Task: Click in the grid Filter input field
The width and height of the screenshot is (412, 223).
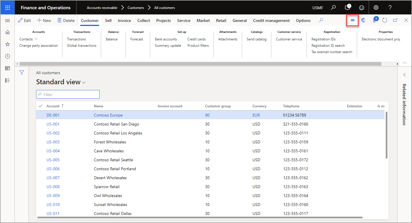Action: (x=68, y=94)
